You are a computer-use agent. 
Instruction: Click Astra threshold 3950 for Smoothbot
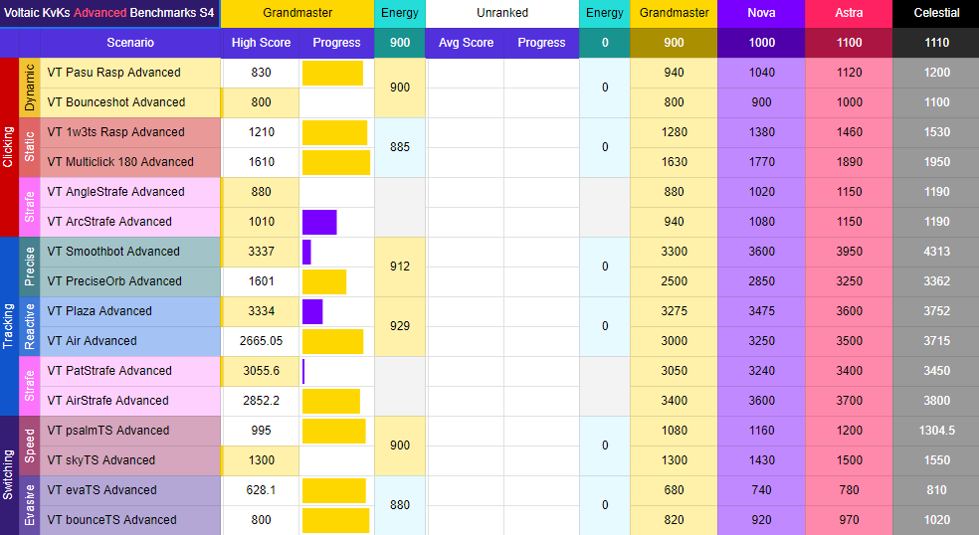pos(849,252)
